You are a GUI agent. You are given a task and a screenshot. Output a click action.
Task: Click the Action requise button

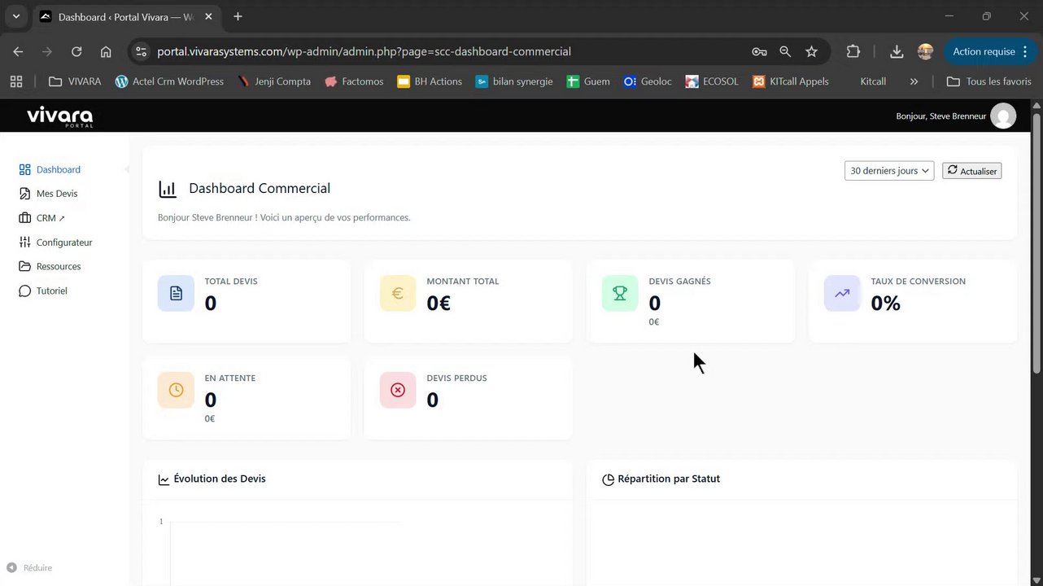click(984, 52)
